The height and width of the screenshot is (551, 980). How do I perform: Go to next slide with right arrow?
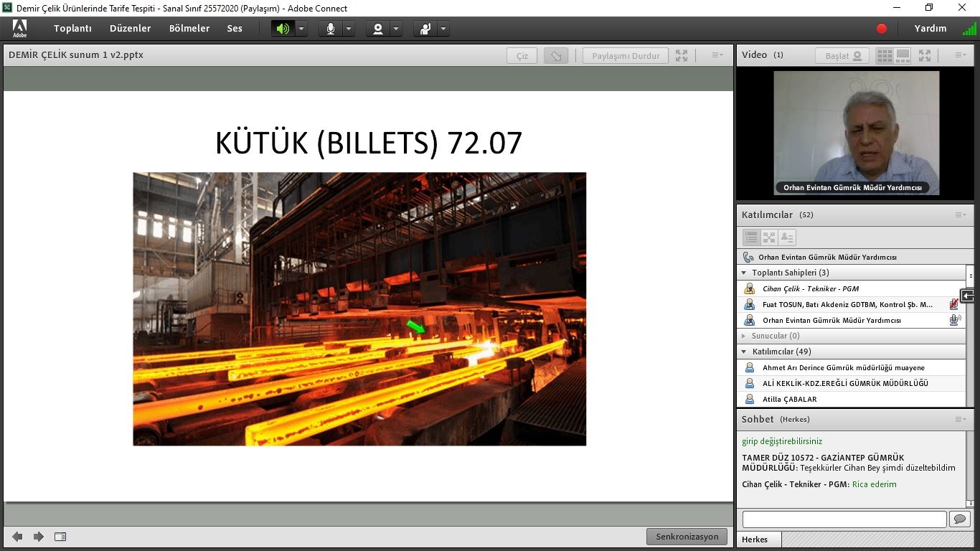(39, 537)
